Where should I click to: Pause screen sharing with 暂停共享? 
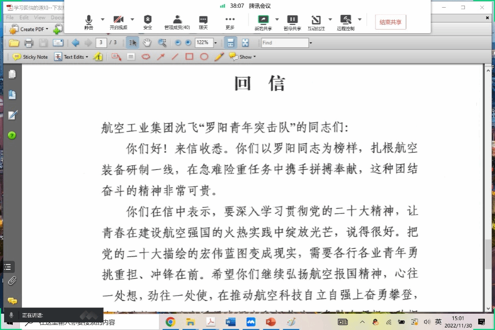292,22
